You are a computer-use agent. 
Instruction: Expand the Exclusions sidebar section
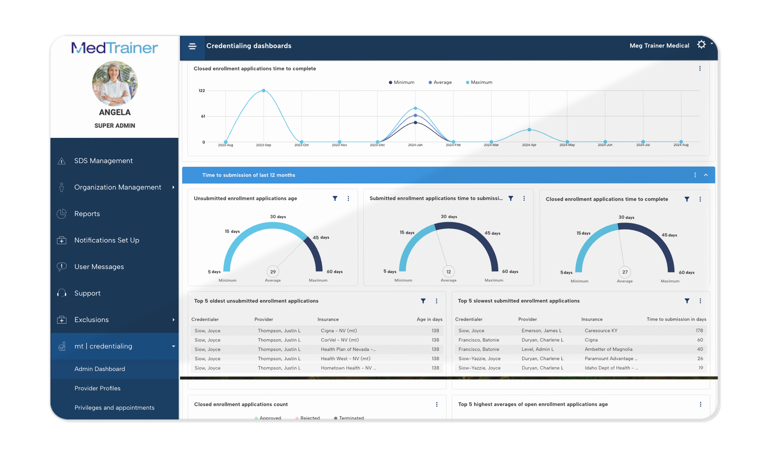(x=173, y=319)
